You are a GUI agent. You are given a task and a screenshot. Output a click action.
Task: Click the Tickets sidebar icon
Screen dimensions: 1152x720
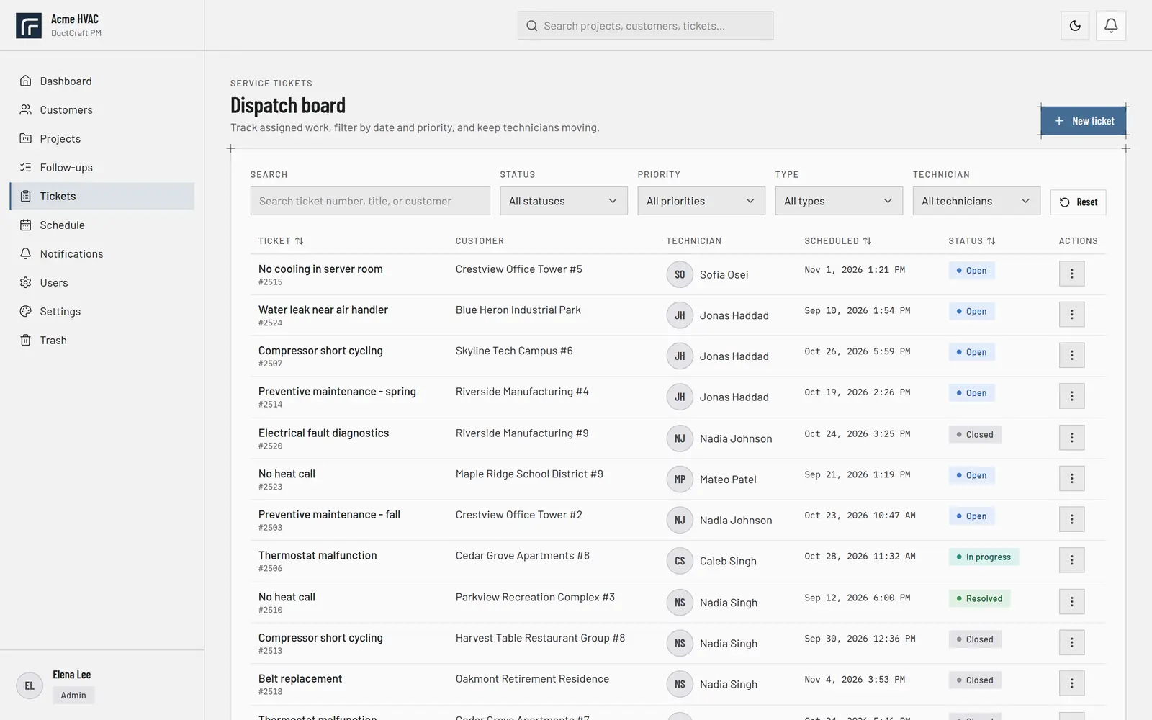click(x=26, y=196)
